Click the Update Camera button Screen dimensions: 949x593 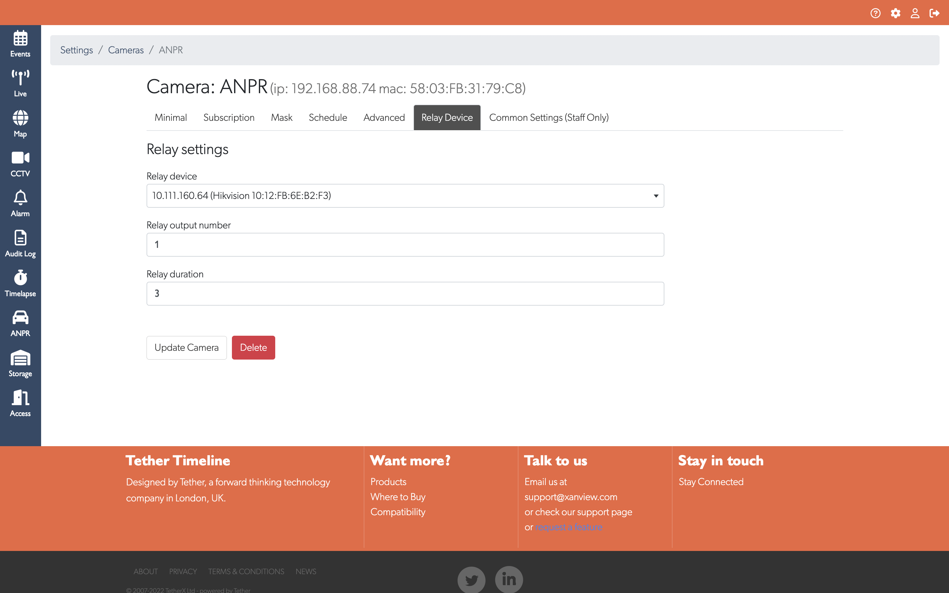click(x=186, y=348)
